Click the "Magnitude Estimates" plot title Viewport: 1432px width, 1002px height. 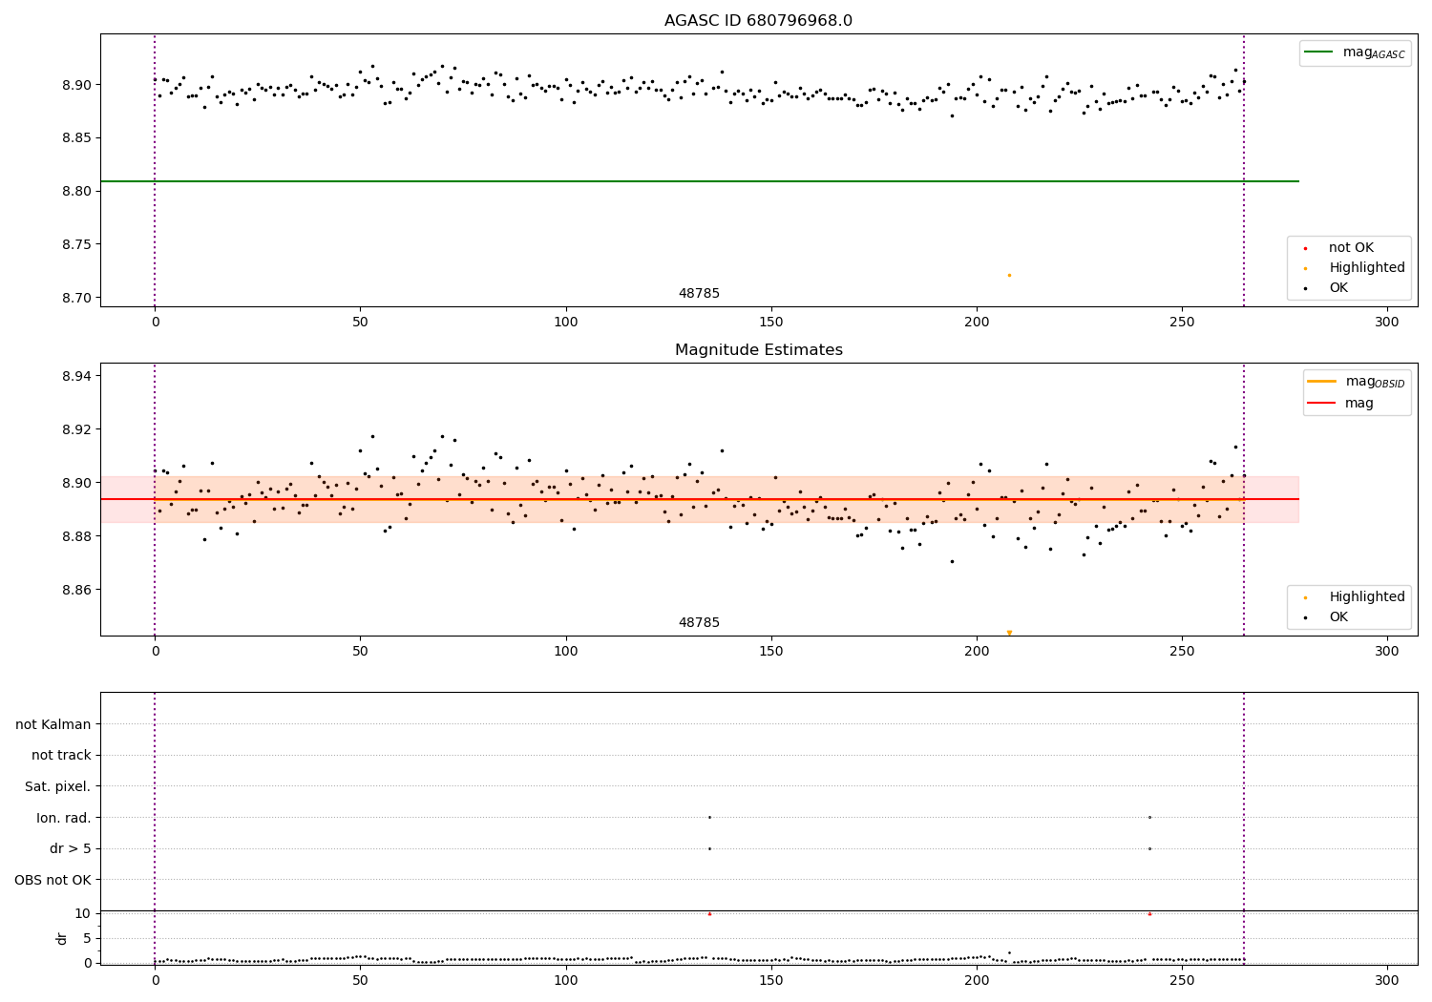pos(758,350)
